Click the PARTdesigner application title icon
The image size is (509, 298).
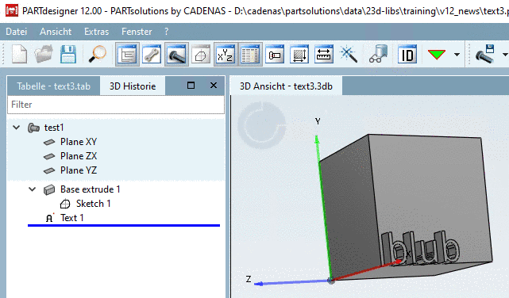pos(12,10)
